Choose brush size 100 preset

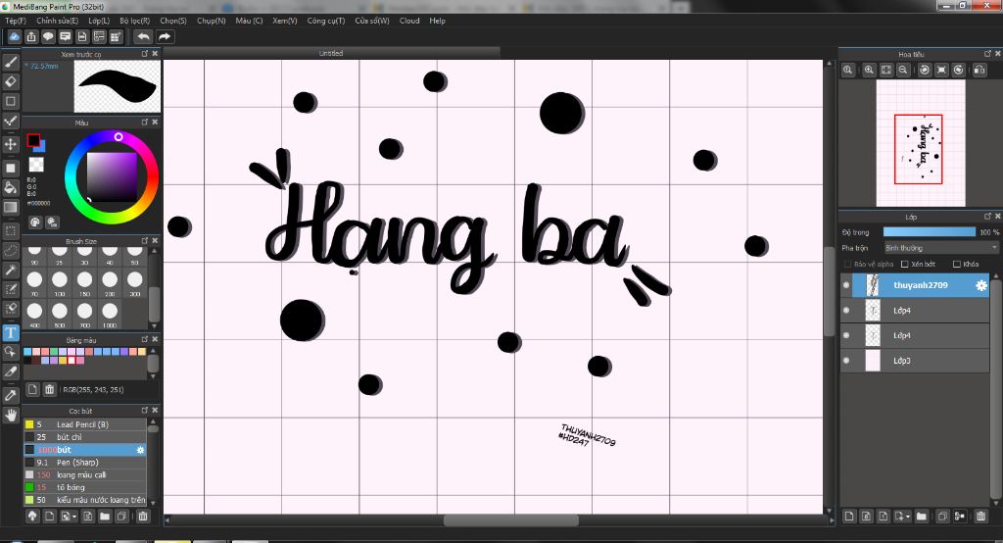pyautogui.click(x=60, y=282)
